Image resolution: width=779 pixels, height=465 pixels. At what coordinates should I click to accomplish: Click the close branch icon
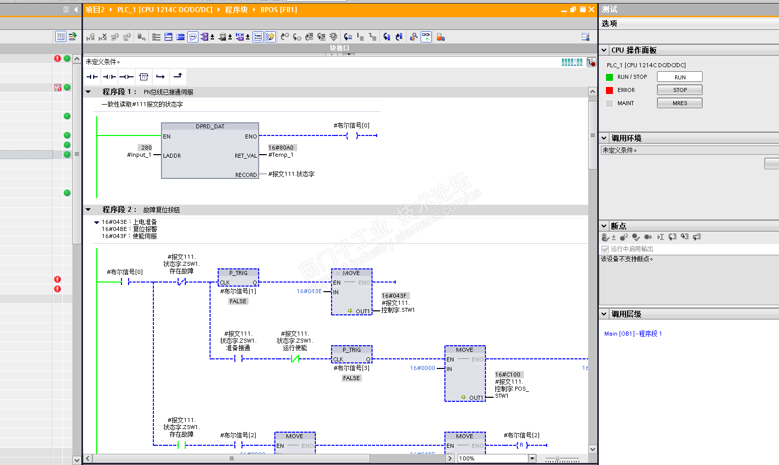click(x=178, y=77)
